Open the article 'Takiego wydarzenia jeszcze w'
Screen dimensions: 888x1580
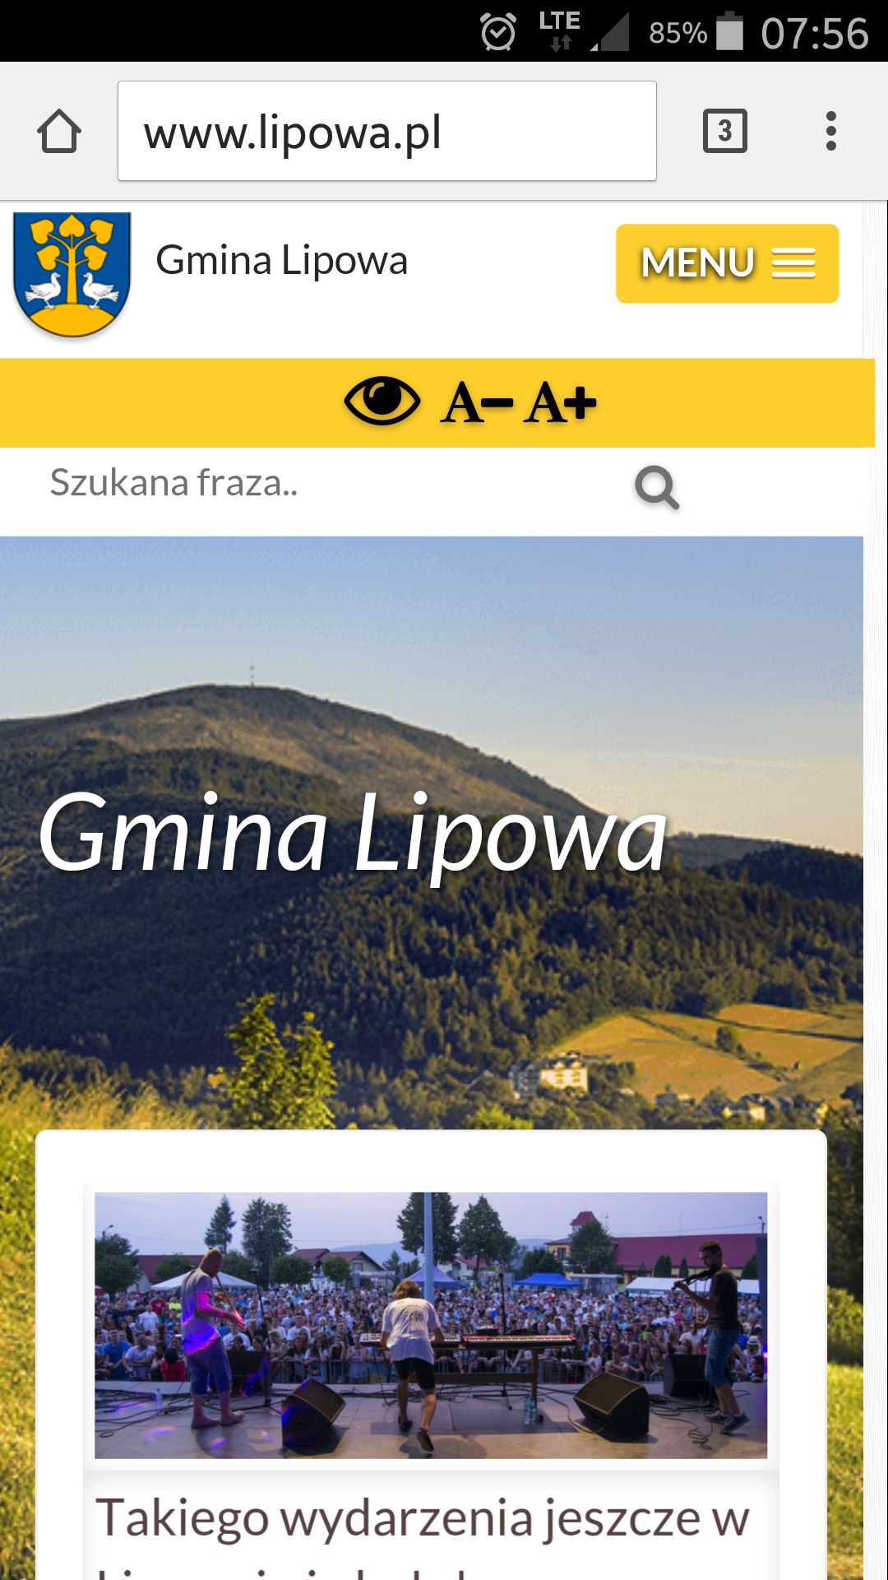423,1517
